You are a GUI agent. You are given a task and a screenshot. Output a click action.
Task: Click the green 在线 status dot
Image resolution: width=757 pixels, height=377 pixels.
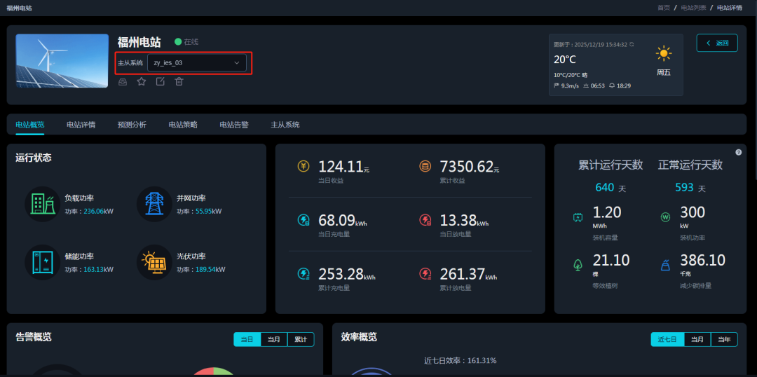177,42
